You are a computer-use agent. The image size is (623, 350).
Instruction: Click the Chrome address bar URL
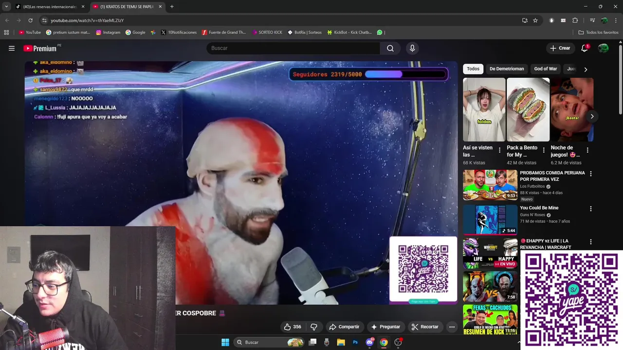coord(87,20)
